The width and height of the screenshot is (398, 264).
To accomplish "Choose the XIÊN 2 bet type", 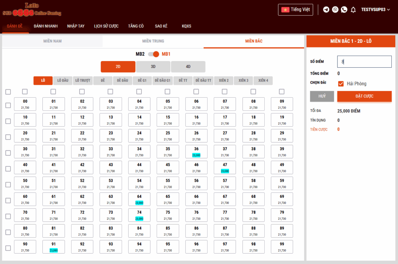I will (223, 80).
